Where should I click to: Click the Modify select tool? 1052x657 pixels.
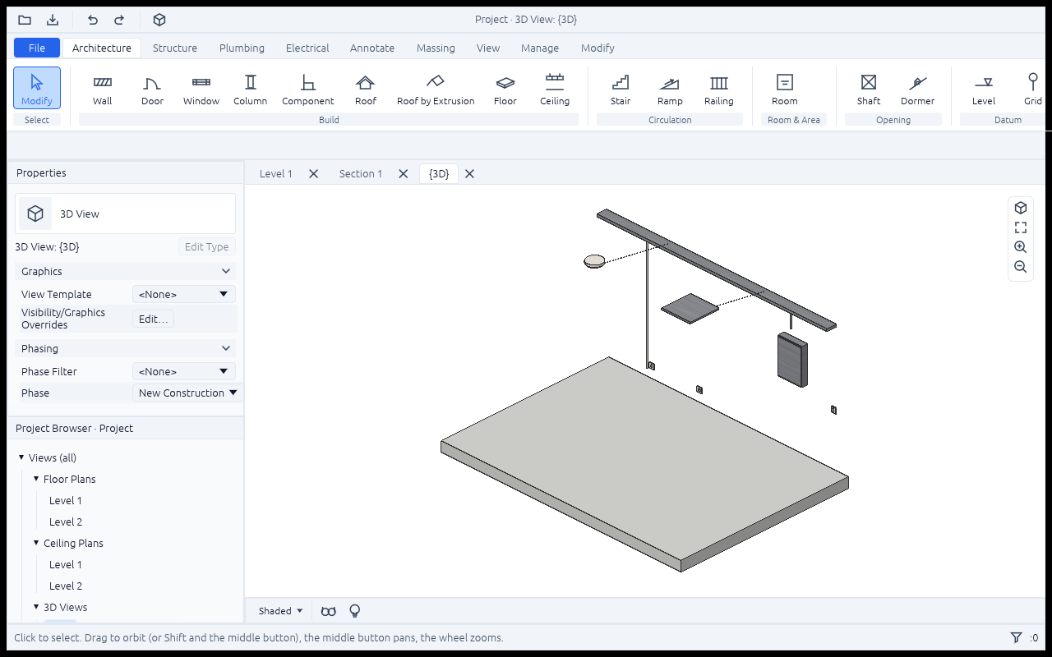[x=37, y=89]
